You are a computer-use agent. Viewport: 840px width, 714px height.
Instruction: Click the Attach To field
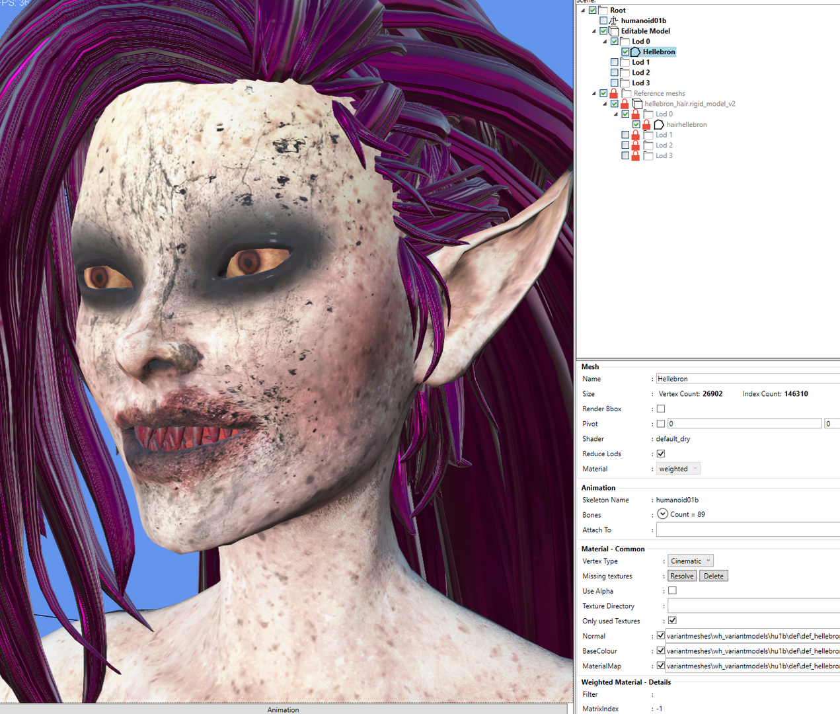coord(747,530)
